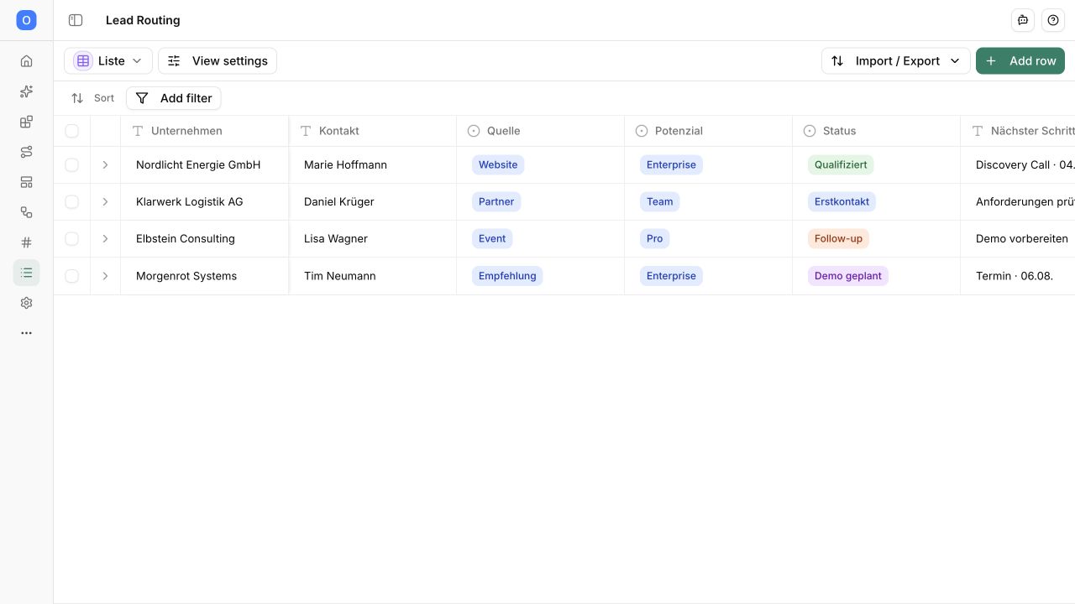Click the Kontakt column header
This screenshot has width=1075, height=604.
coord(373,131)
